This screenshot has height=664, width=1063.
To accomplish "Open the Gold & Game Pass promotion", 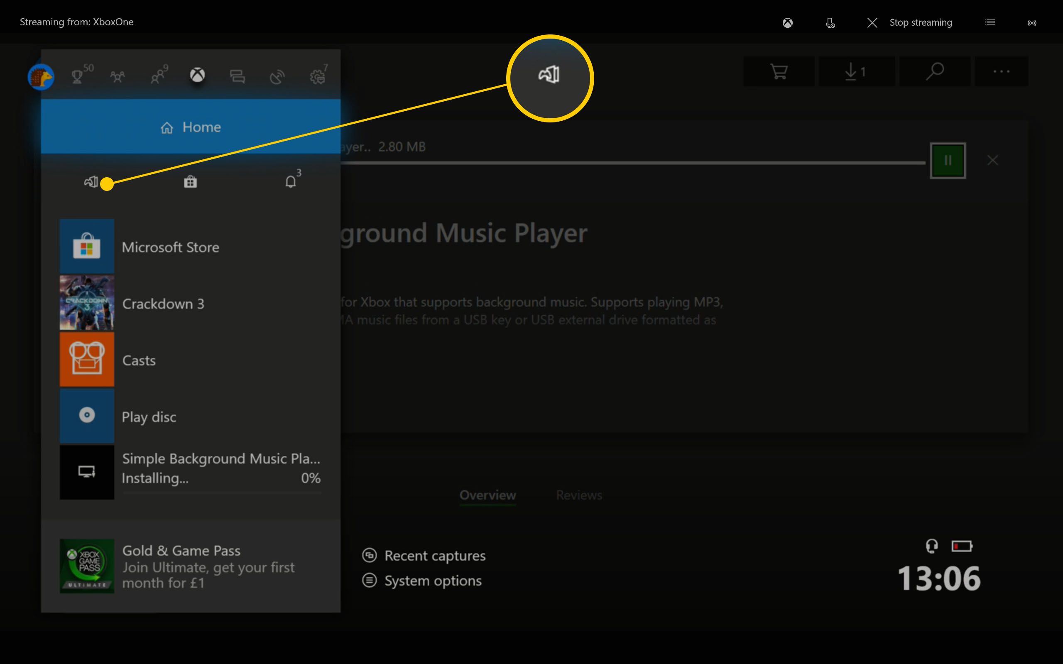I will click(191, 566).
